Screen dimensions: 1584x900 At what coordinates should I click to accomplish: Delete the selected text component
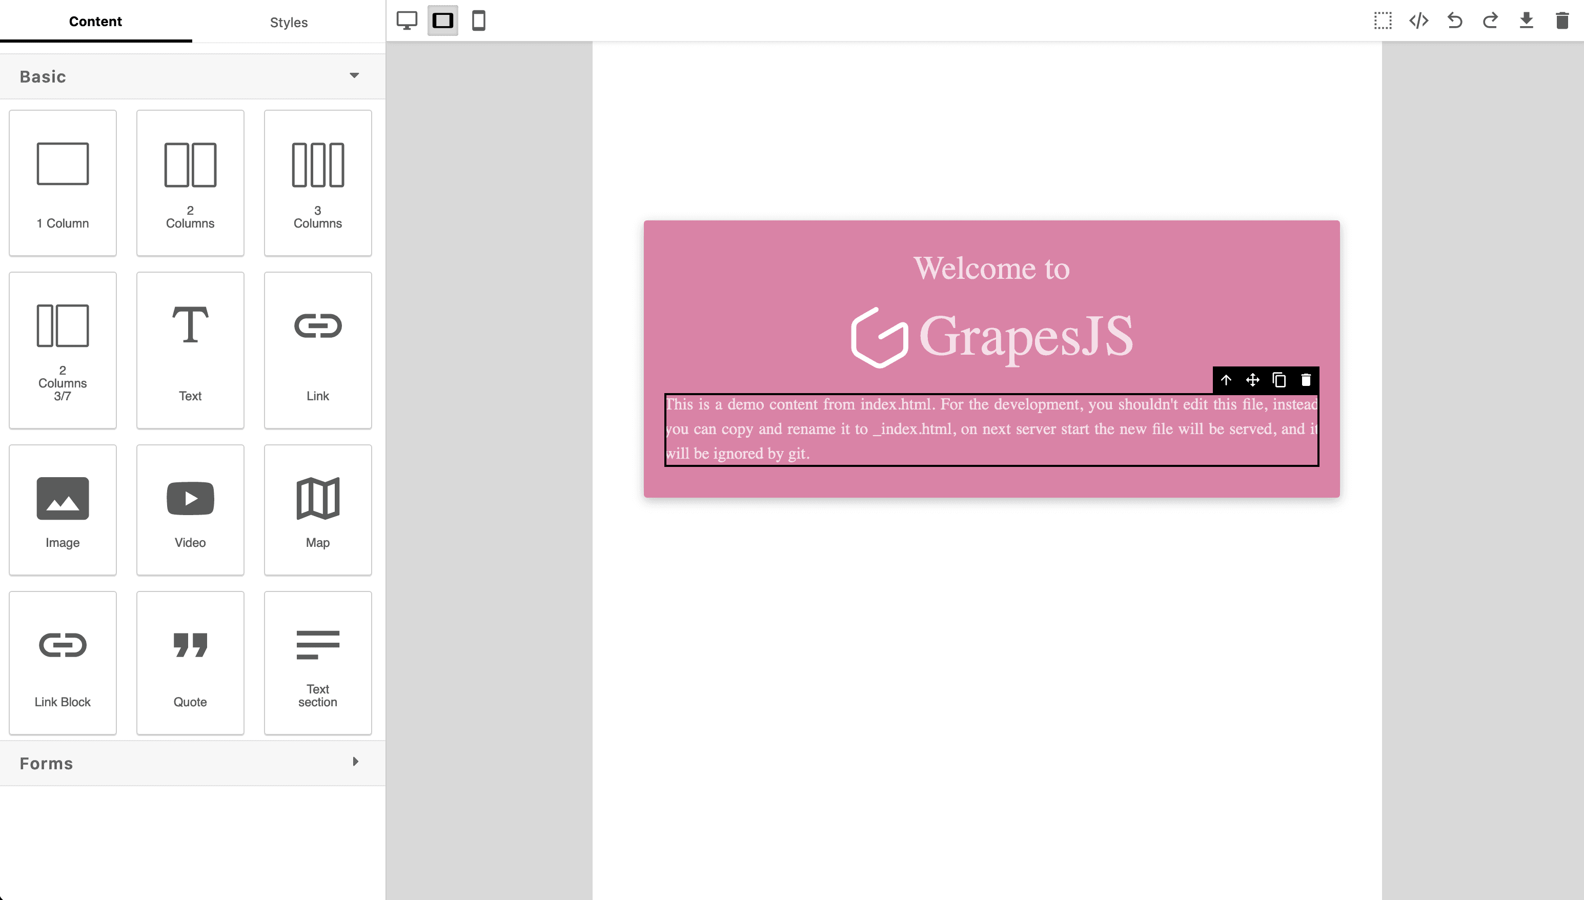pos(1306,380)
